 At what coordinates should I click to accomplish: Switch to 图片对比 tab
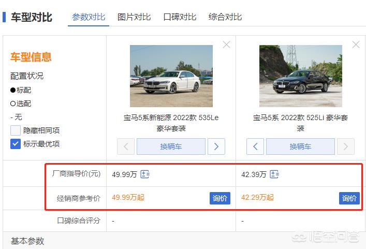coord(134,17)
